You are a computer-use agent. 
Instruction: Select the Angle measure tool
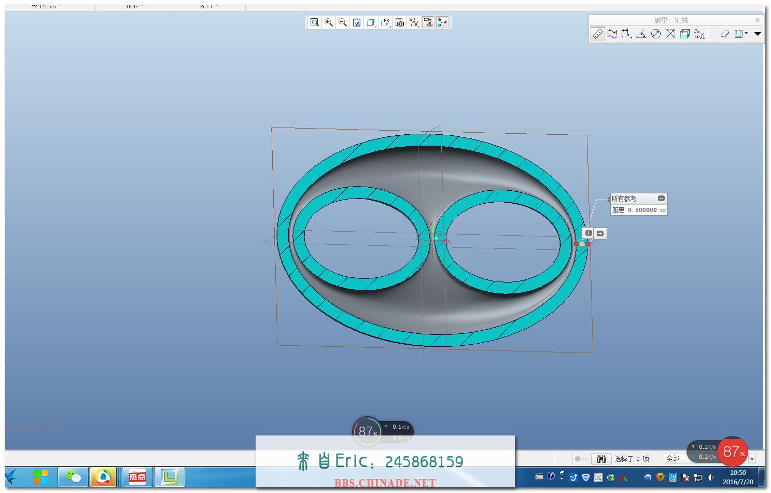pos(641,34)
